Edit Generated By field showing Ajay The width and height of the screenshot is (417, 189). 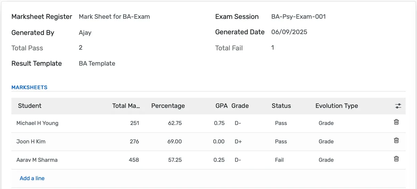point(85,33)
